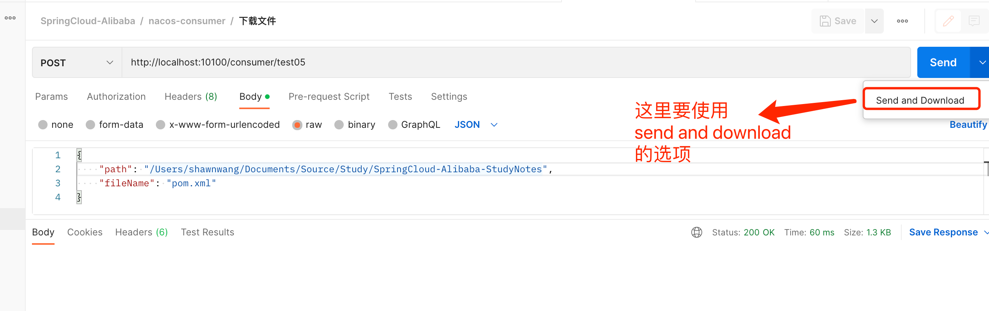Select the form-data radio button
The image size is (989, 311).
[x=90, y=125]
